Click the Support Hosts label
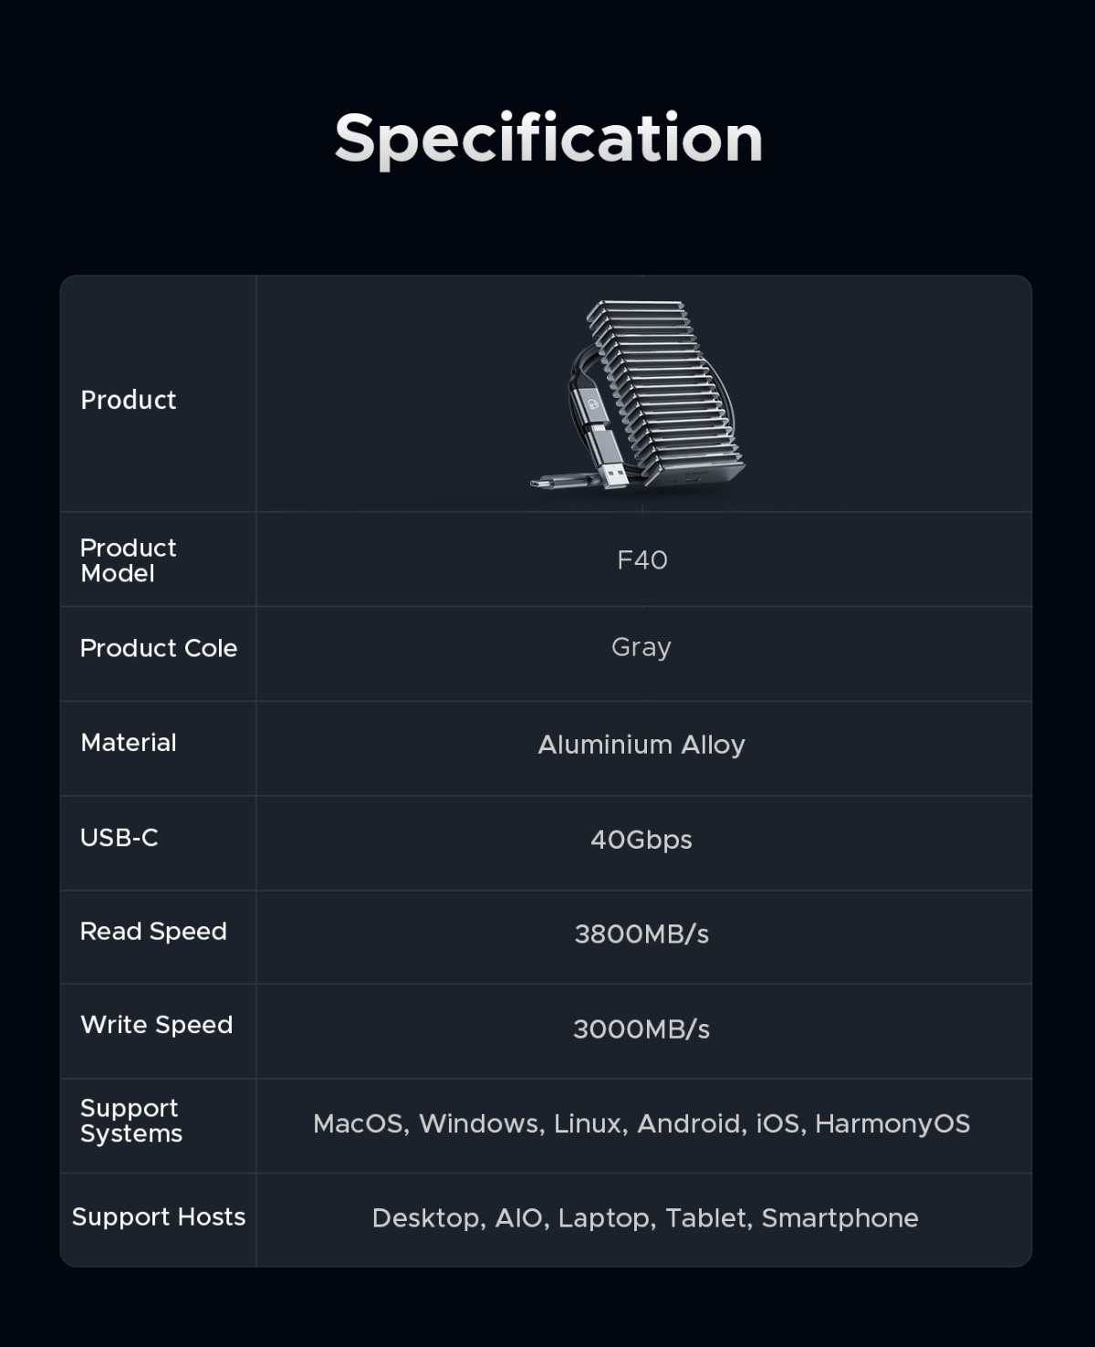Screen dimensions: 1095x1347 pyautogui.click(x=159, y=1216)
